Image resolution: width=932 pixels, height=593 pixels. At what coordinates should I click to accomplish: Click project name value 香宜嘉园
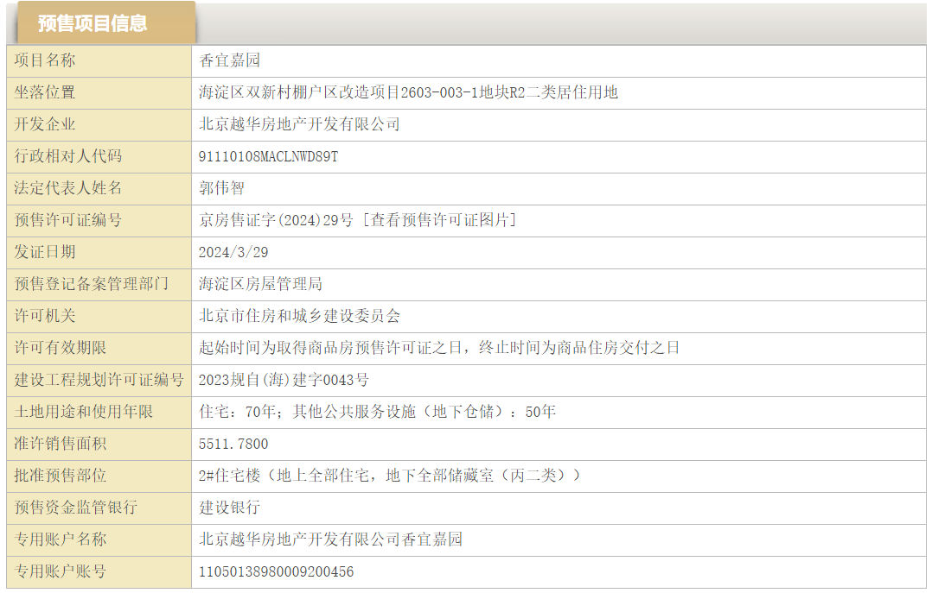[x=229, y=60]
